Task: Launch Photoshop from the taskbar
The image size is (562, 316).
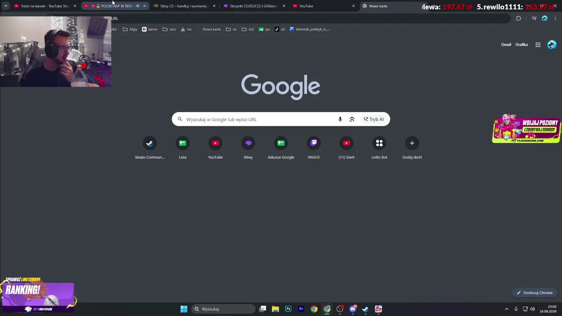Action: click(x=288, y=309)
